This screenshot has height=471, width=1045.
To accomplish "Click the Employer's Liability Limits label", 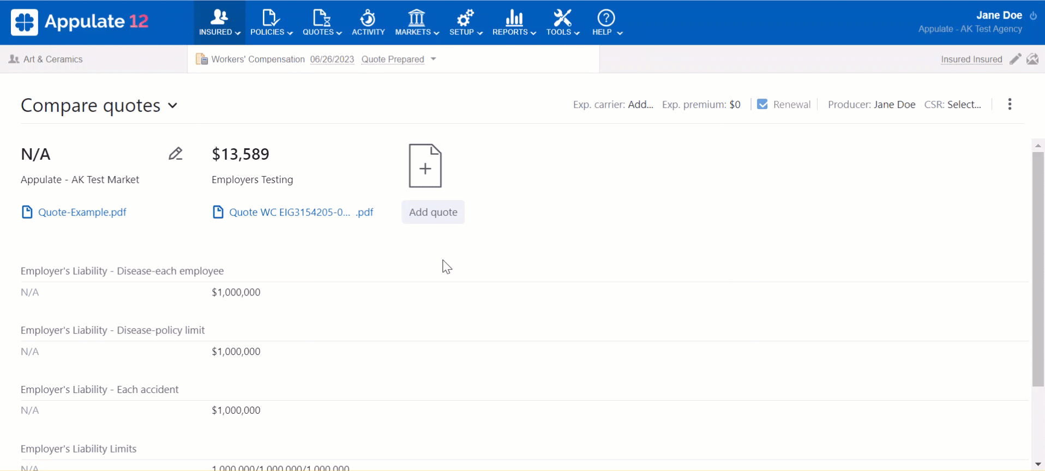I will point(79,449).
